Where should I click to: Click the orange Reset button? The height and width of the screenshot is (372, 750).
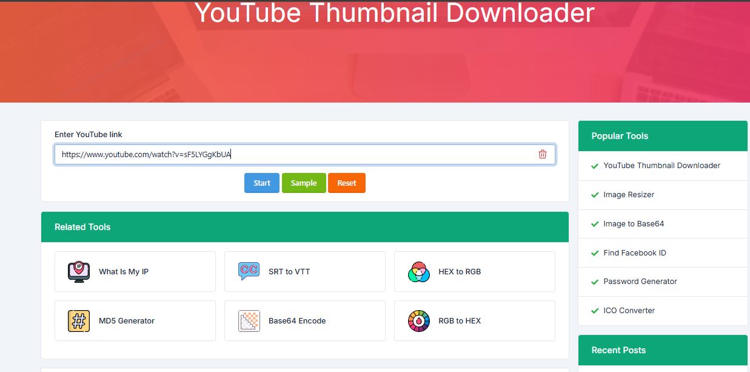click(x=347, y=183)
